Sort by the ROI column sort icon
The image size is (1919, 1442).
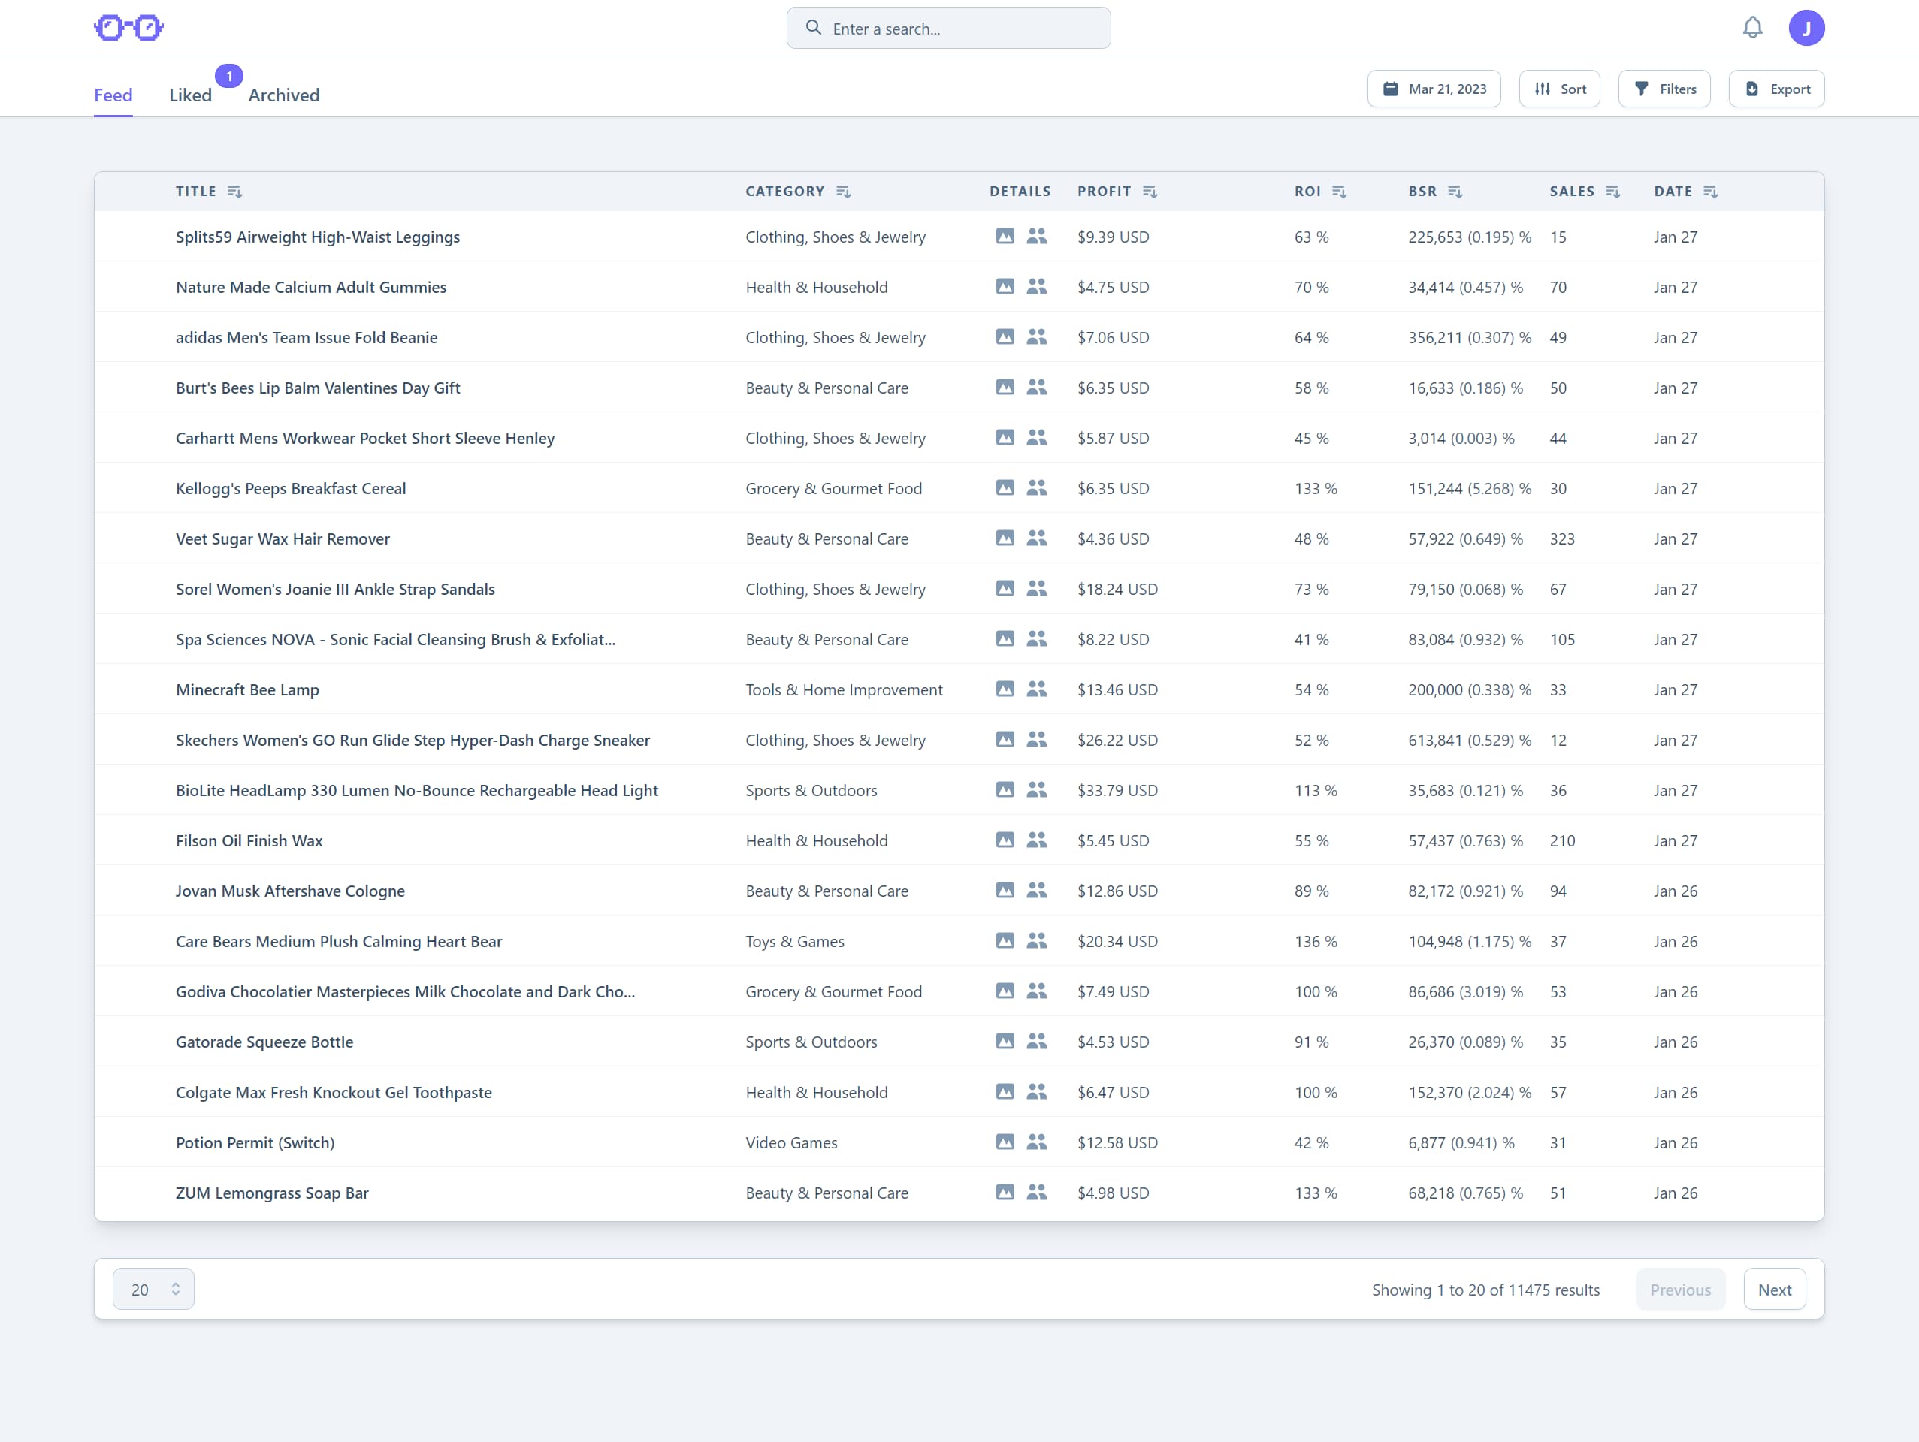pos(1340,192)
